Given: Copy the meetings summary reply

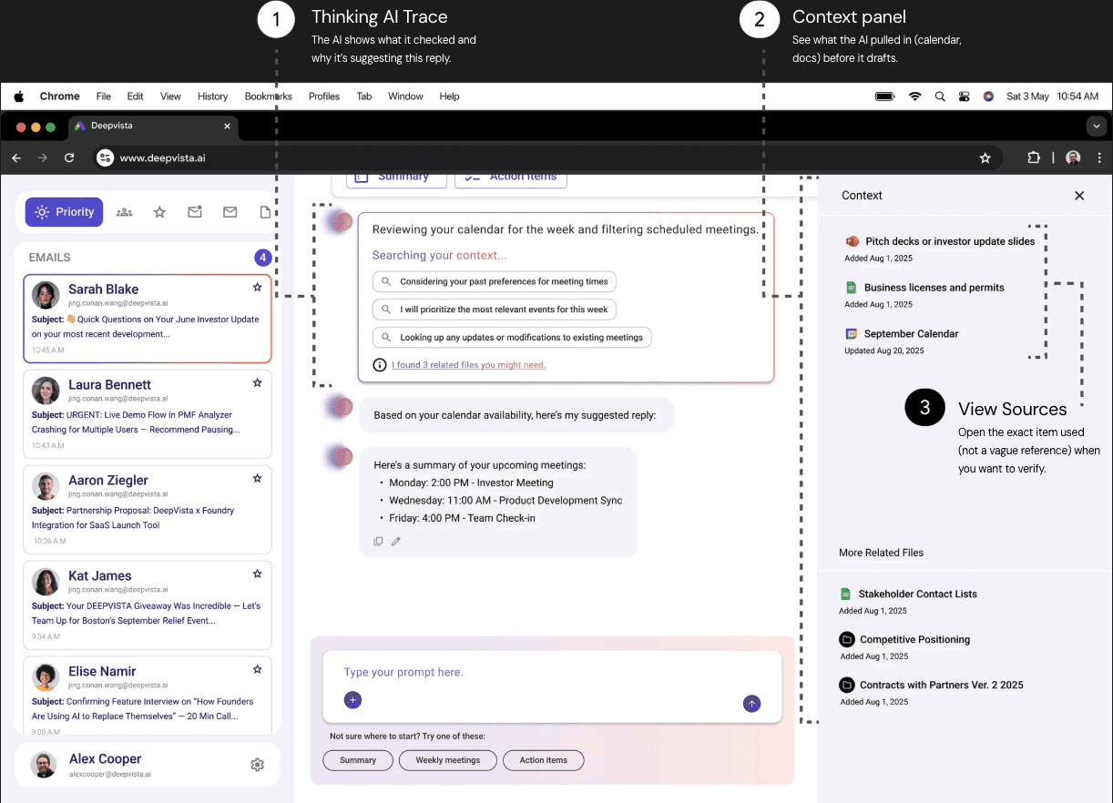Looking at the screenshot, I should tap(378, 541).
